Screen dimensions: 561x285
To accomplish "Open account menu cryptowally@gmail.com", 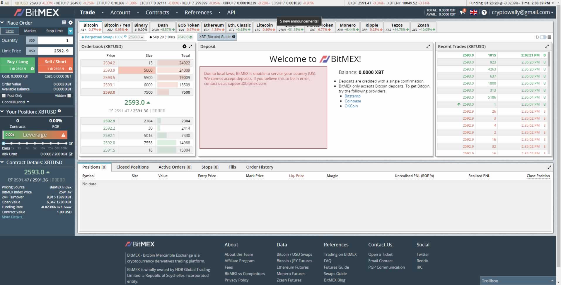I will click(x=522, y=12).
